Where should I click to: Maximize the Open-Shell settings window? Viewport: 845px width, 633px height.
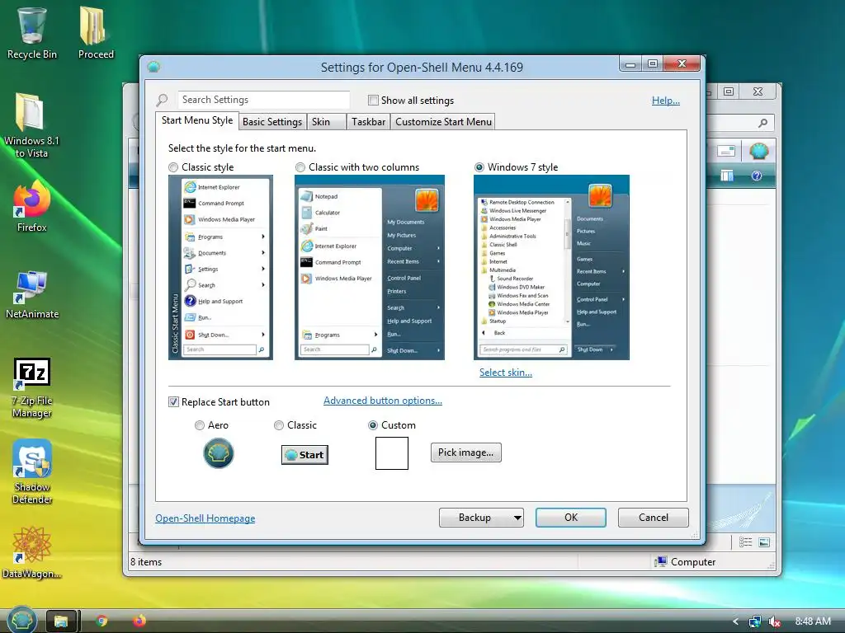653,63
